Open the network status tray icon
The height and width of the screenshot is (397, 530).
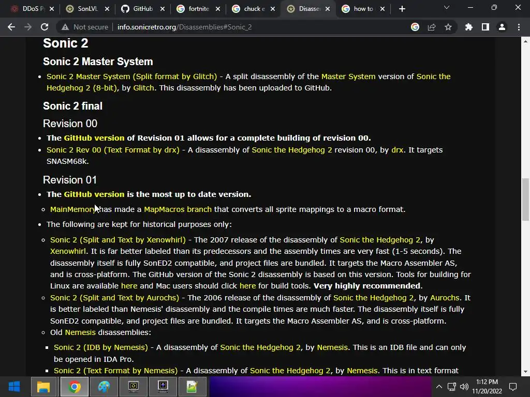click(x=451, y=387)
